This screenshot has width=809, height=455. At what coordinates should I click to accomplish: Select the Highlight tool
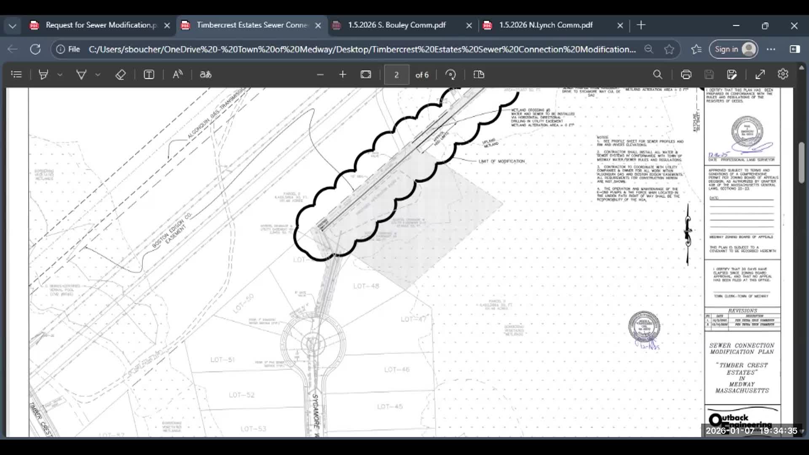pos(43,75)
